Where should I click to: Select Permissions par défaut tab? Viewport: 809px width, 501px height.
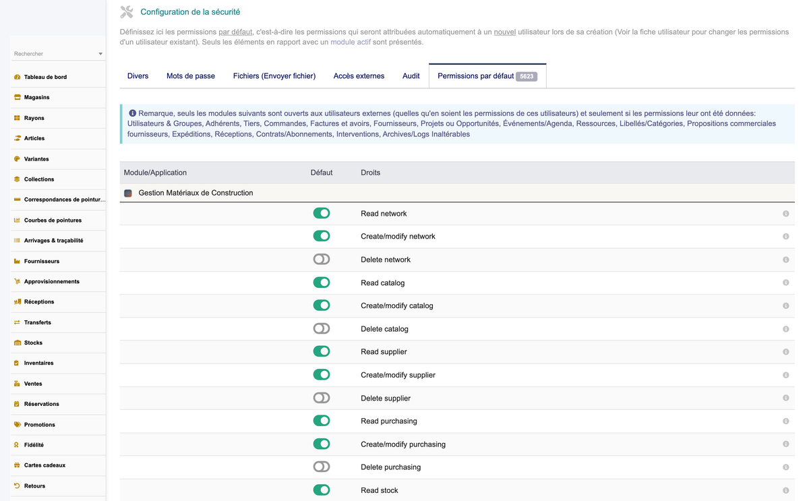[x=487, y=76]
